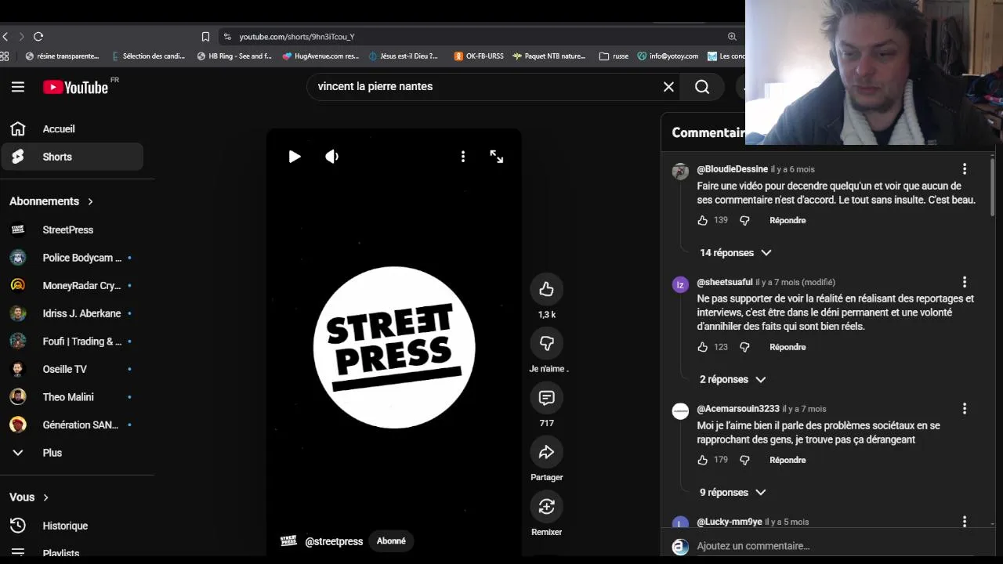Viewport: 1003px width, 564px height.
Task: Open options menu for @Acemarsouin3233 comment
Action: tap(965, 409)
